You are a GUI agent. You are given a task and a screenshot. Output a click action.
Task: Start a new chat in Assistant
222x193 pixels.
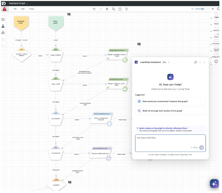196,62
